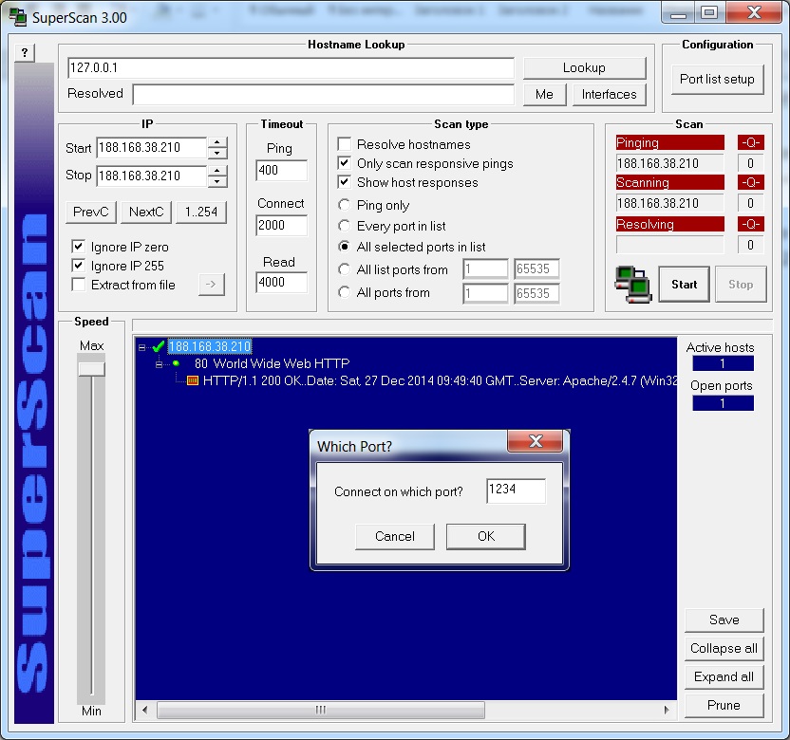The width and height of the screenshot is (790, 740).
Task: Click the port field containing 1234
Action: tap(516, 490)
